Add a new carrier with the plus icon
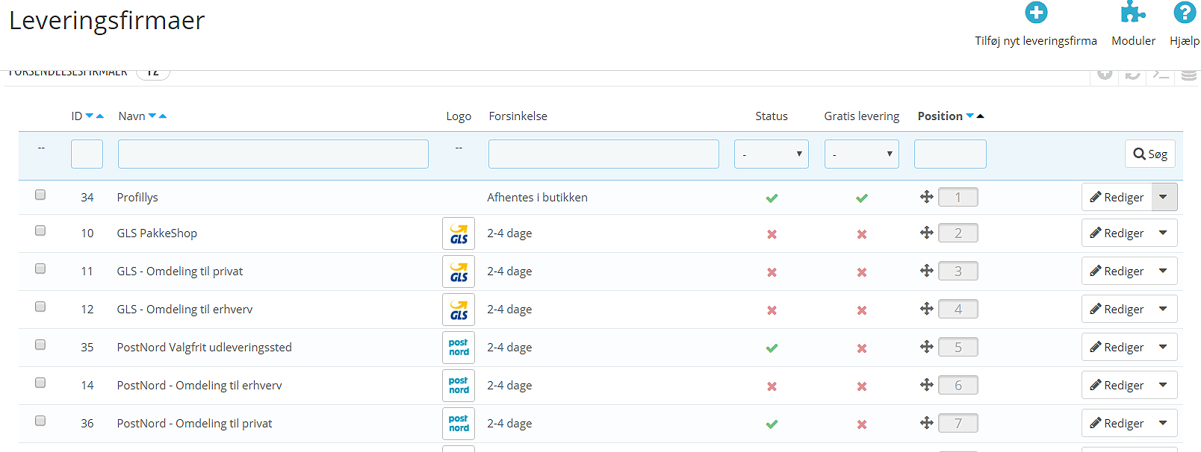 pyautogui.click(x=1036, y=13)
